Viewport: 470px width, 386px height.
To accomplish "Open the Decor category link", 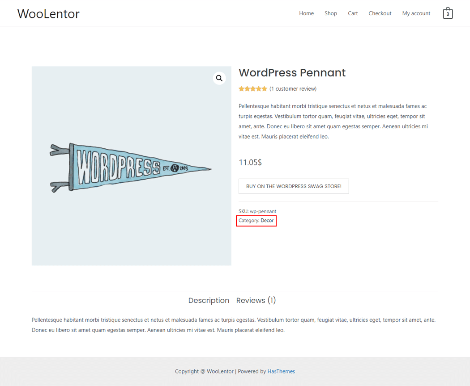I will point(267,221).
